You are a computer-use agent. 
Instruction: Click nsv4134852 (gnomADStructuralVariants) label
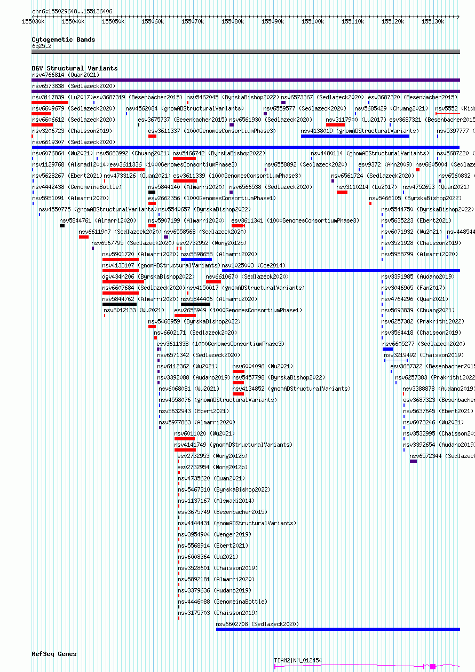pyautogui.click(x=291, y=389)
